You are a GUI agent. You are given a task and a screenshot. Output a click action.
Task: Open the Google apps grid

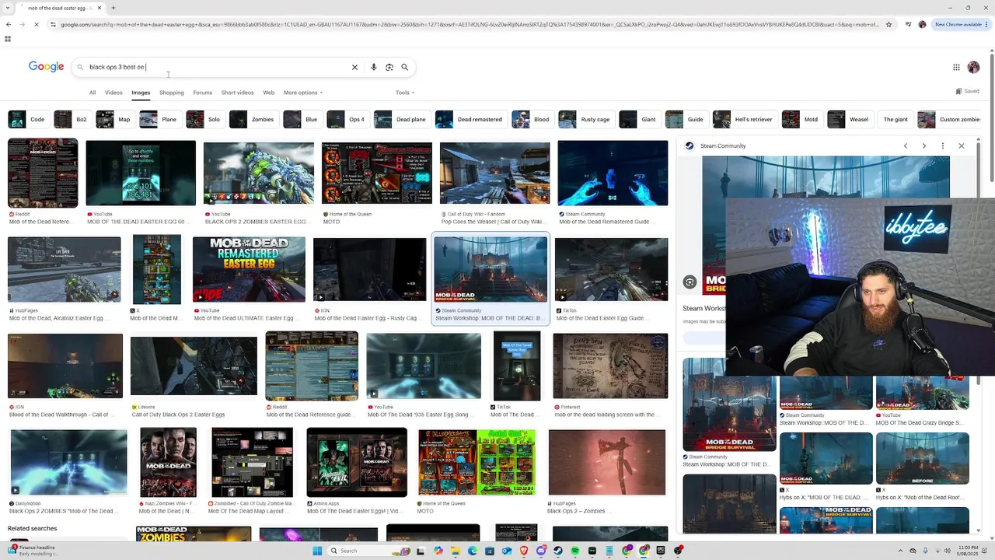[x=956, y=67]
